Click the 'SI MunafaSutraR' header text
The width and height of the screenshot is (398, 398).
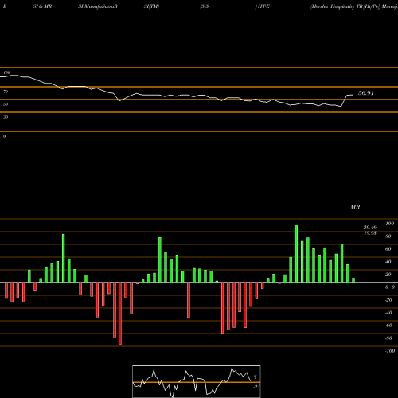tap(98, 6)
